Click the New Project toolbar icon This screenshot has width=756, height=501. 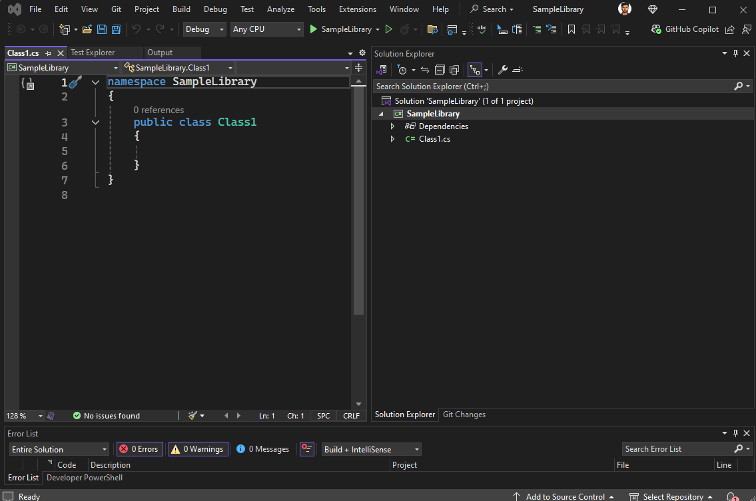click(x=65, y=29)
